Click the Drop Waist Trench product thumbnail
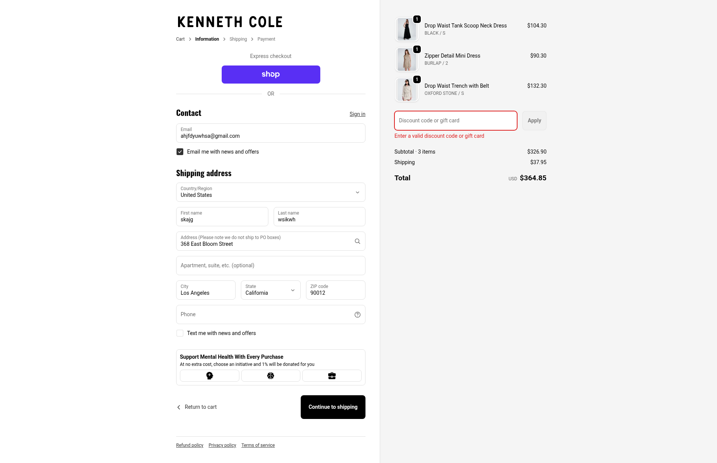Viewport: 717px width, 463px height. pos(407,90)
